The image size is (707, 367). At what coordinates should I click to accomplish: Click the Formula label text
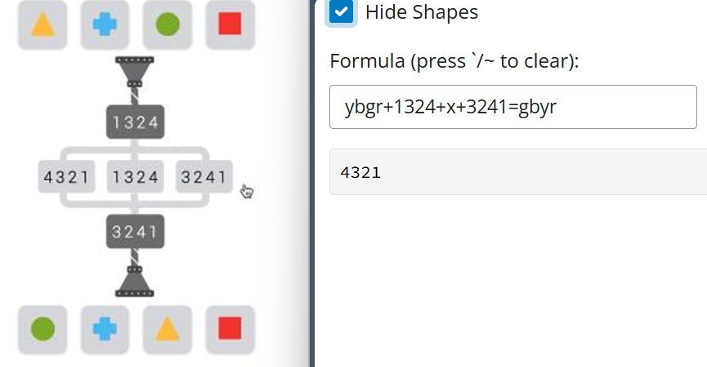[454, 61]
